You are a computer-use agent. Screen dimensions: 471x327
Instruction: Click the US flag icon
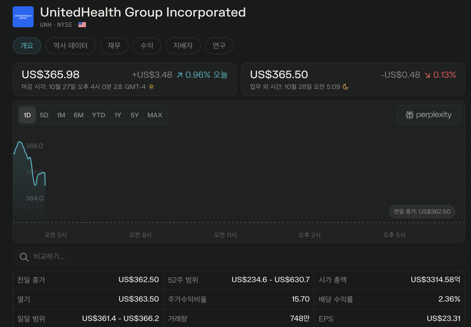click(82, 25)
